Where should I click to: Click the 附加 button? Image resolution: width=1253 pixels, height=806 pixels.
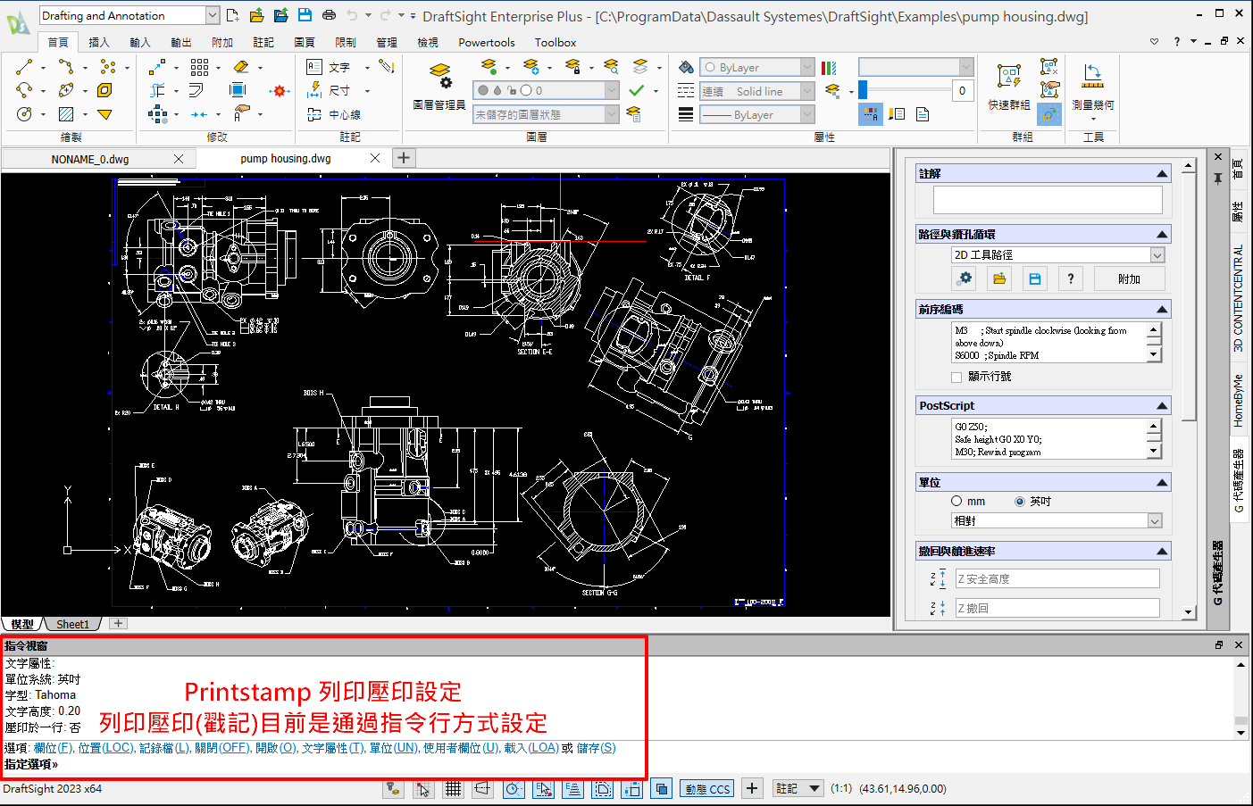(1129, 279)
